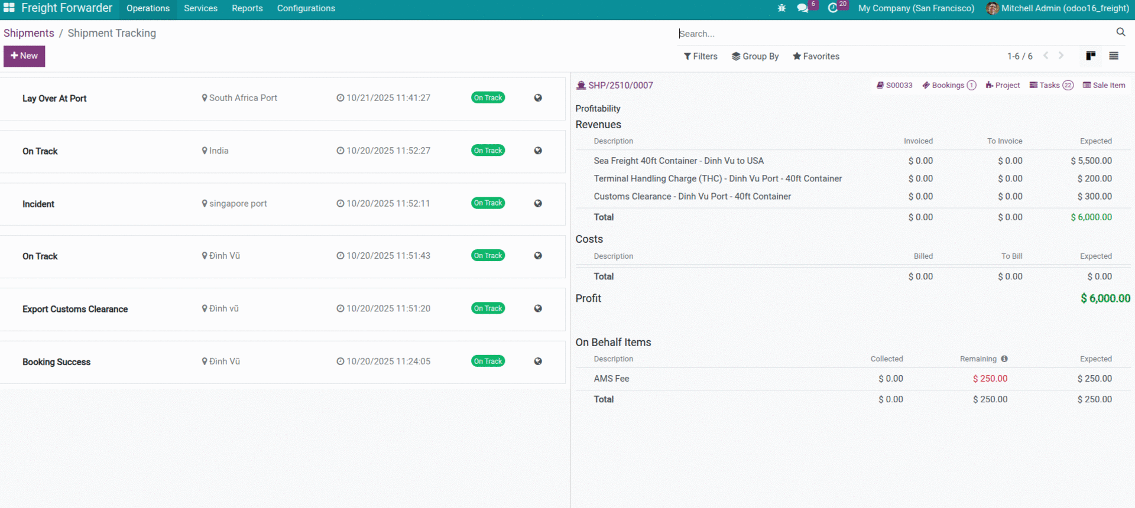1135x508 pixels.
Task: Expand the Filters dropdown
Action: click(x=701, y=56)
